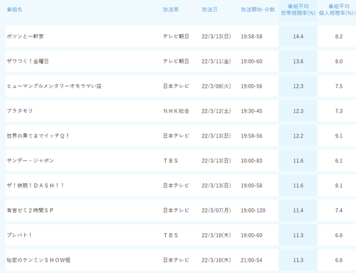The height and width of the screenshot is (273, 356).
Task: Click the individual rating 8.1
Action: pos(339,185)
